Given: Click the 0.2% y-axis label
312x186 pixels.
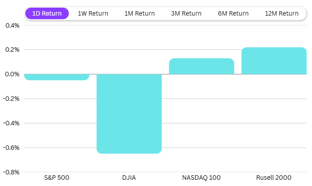Looking at the screenshot, I should tap(12, 50).
